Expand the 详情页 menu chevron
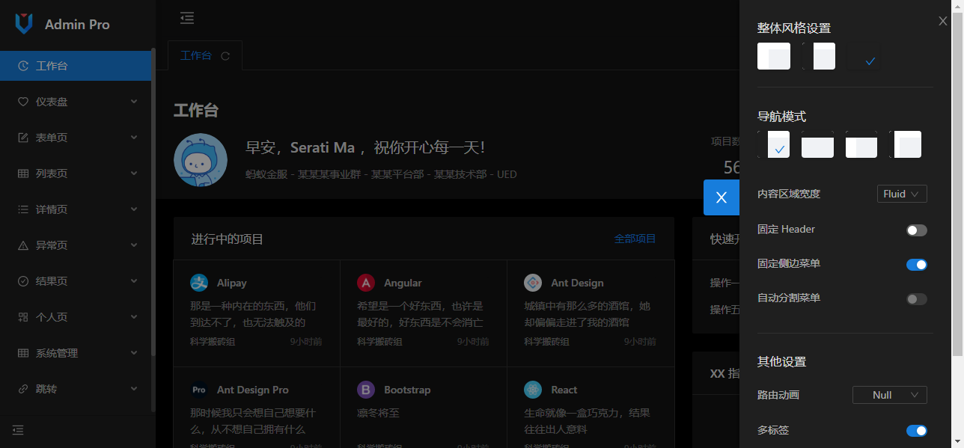 134,209
